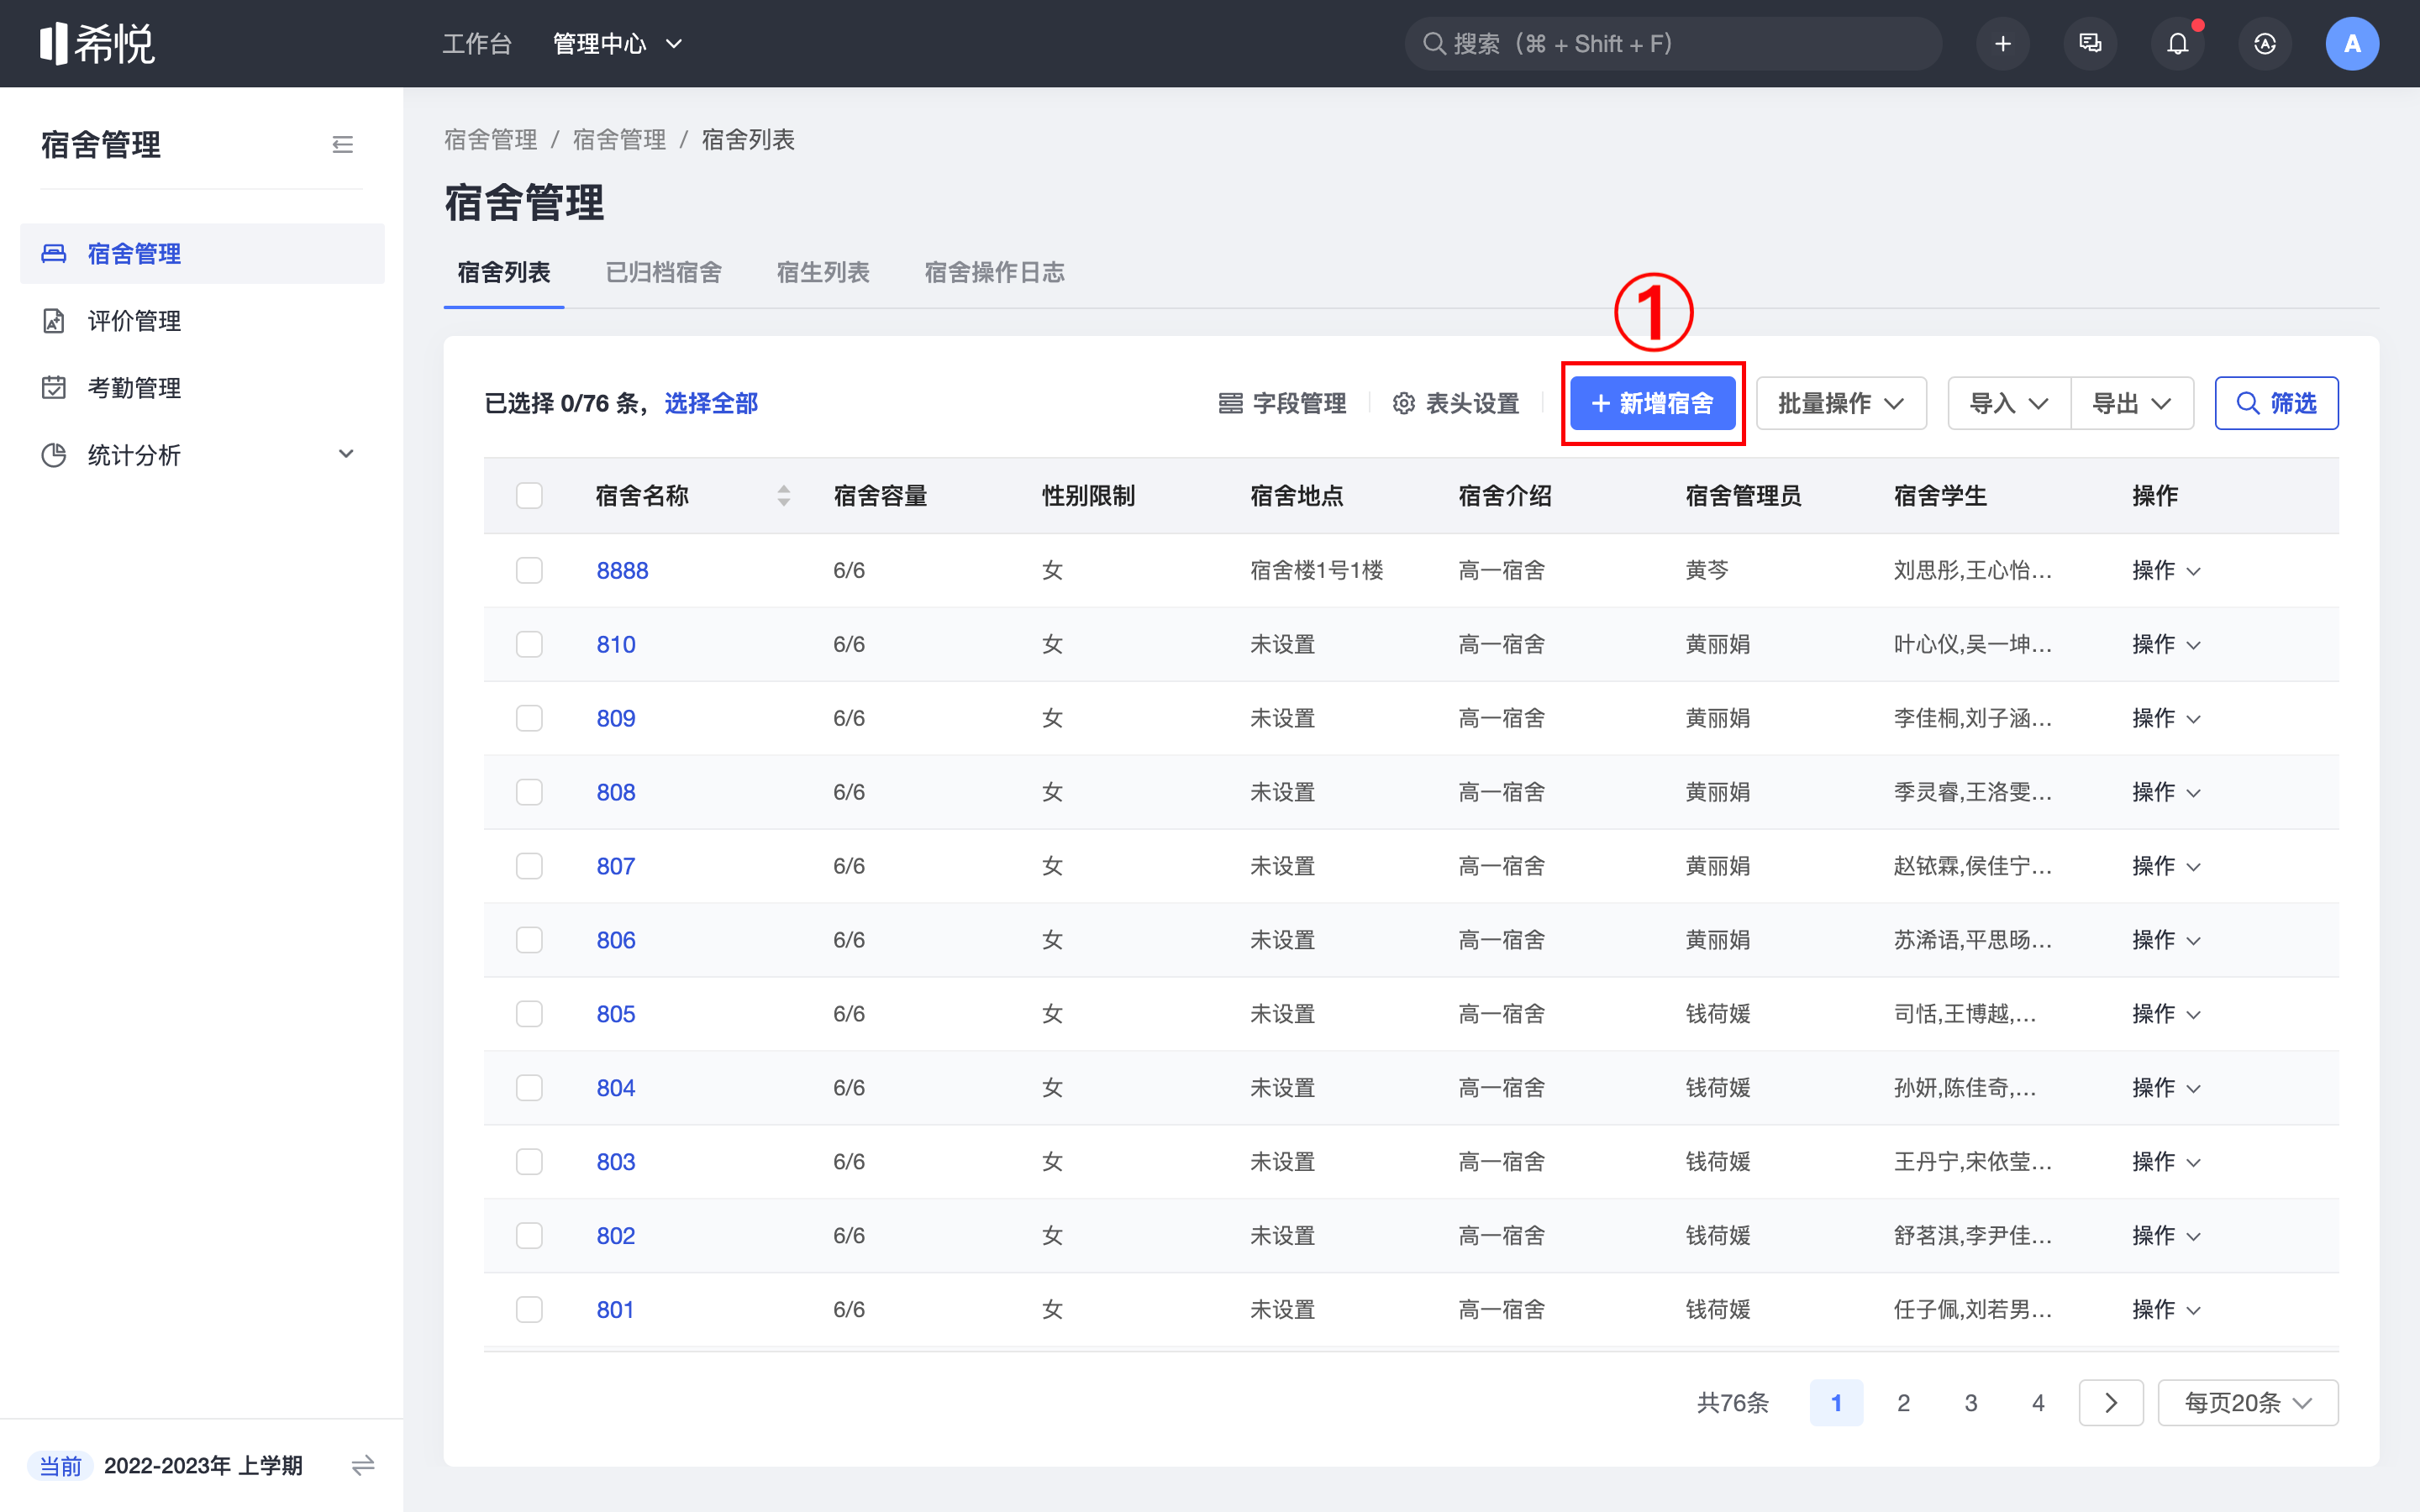Click the 当前 semester tag

tap(60, 1466)
